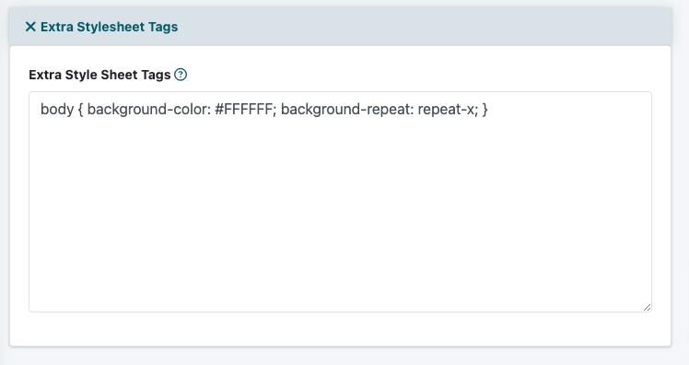Screen dimensions: 689x365
Task: Place cursor in background-color property text
Action: coord(149,109)
